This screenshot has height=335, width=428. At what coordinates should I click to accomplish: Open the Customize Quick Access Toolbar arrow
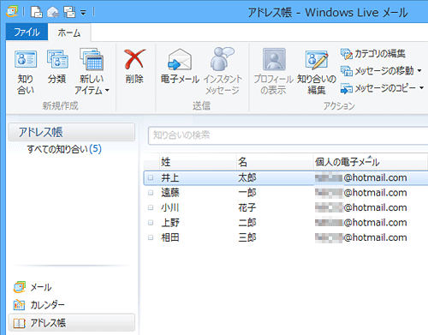pos(83,13)
